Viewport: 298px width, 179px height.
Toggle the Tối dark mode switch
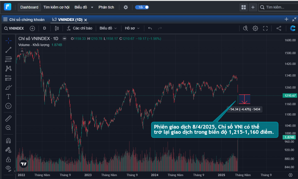[142, 7]
